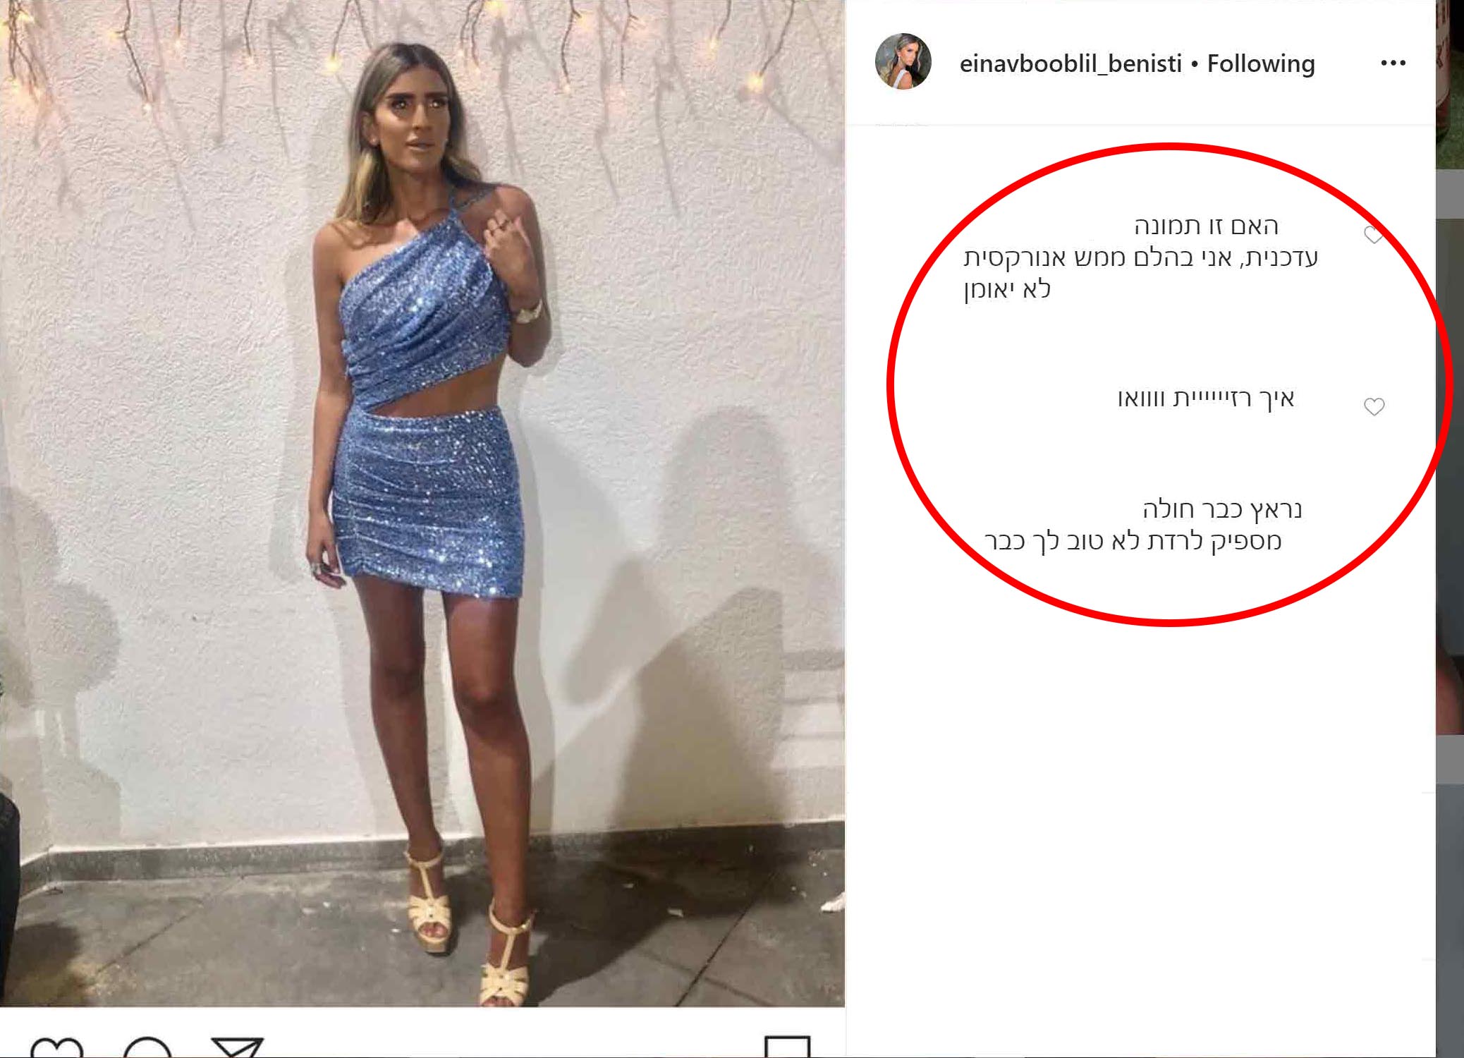Click the einavbooblil_benisti username link

[x=1070, y=63]
